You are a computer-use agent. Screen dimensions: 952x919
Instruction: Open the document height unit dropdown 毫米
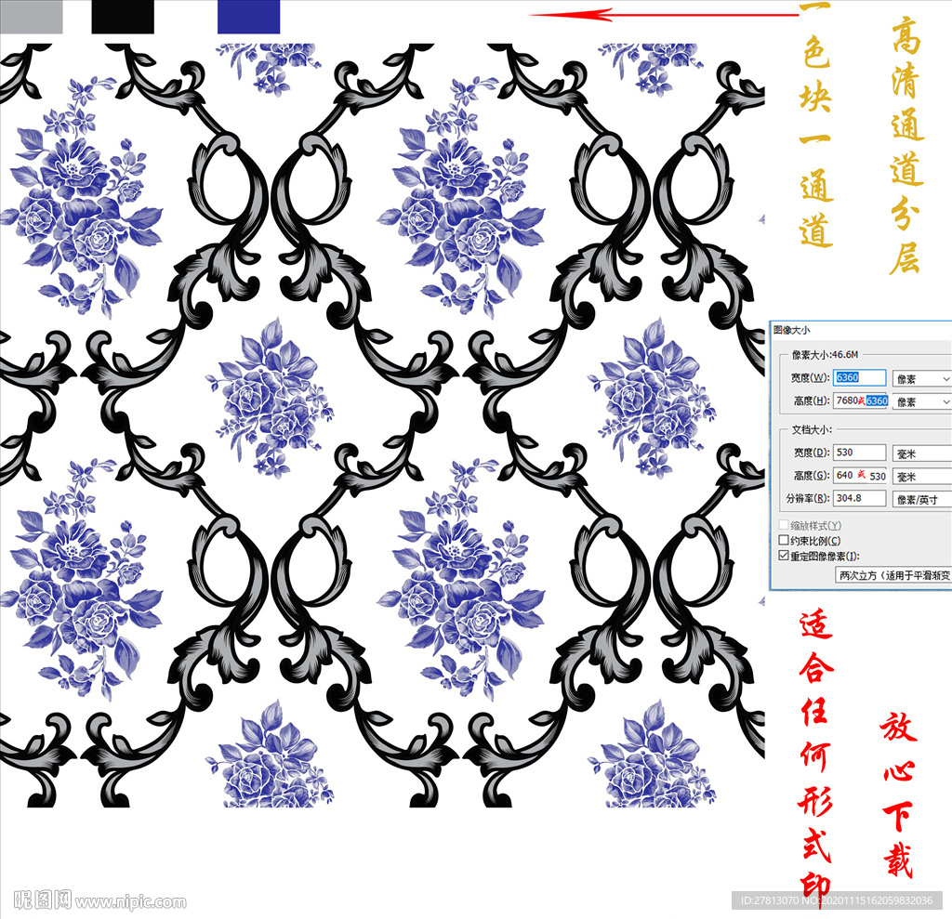(x=921, y=477)
